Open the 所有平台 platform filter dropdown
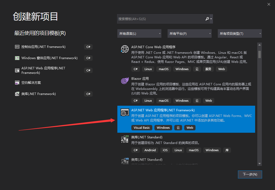Screen dimensions: 275x190 (190, 33)
